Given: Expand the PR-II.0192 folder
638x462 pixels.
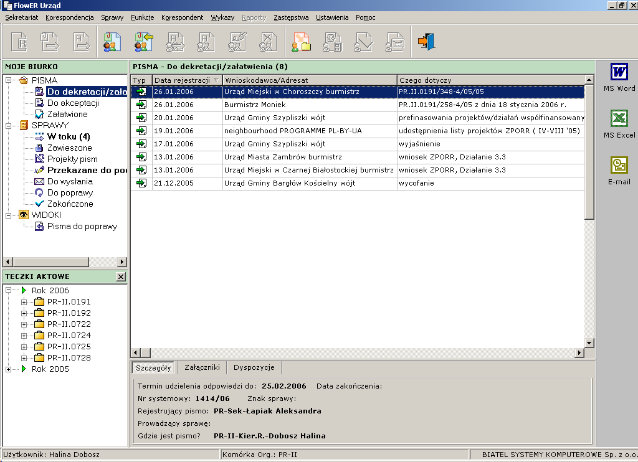Looking at the screenshot, I should point(24,314).
